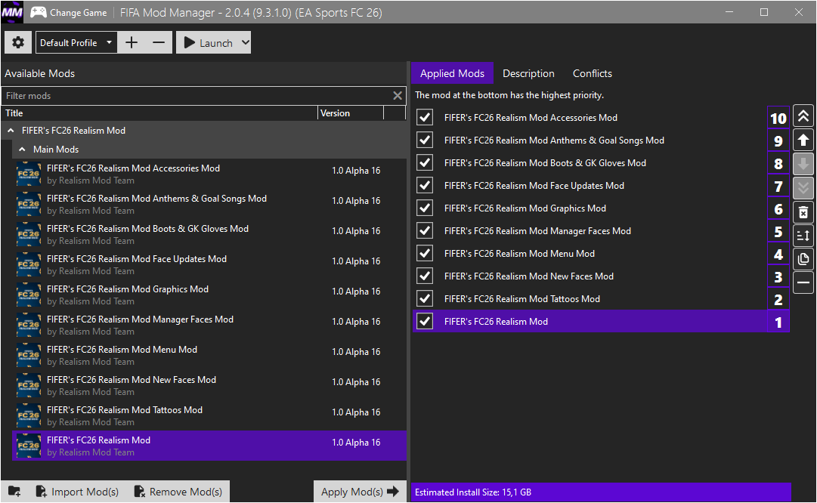Click the Apply Mod(s) button
Viewport: 817px width, 503px height.
[359, 492]
